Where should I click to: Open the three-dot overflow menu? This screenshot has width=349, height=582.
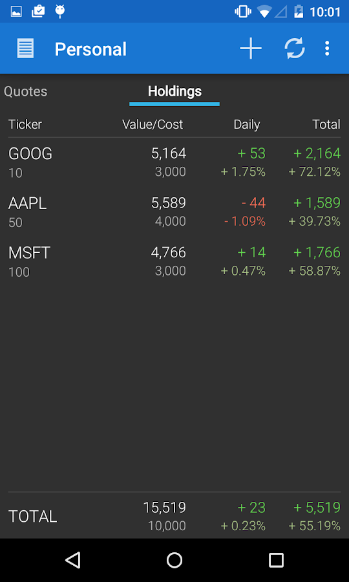tap(327, 48)
